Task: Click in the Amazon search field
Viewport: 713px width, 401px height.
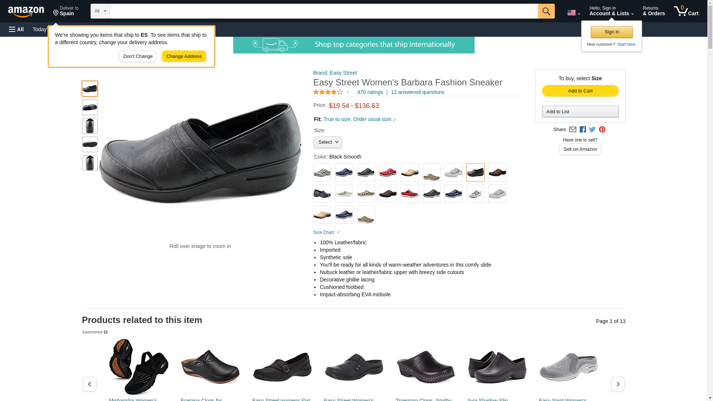Action: tap(323, 11)
